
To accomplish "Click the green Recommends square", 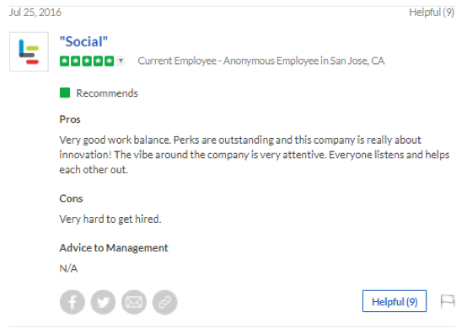I will 65,93.
